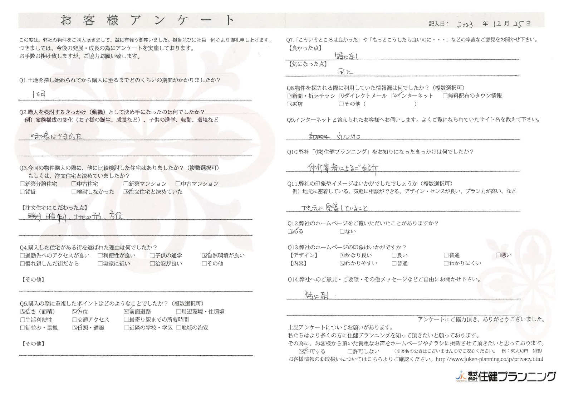Toggle the 許可する permission checkbox
Viewport: 564px width, 395px height.
point(301,351)
